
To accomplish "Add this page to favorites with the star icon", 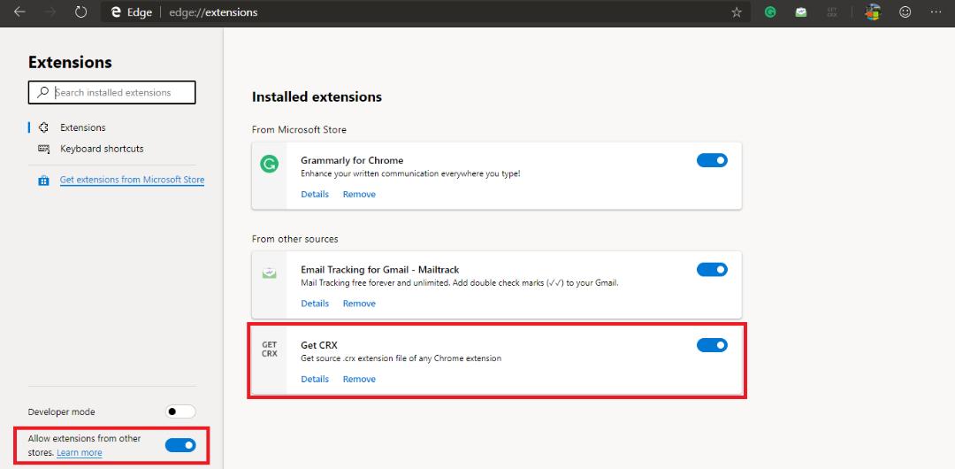I will [x=737, y=12].
